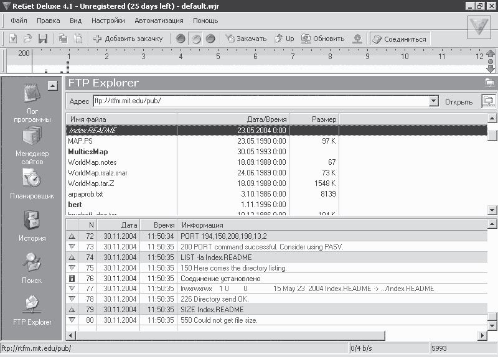Click the Обновить refresh button

(322, 39)
